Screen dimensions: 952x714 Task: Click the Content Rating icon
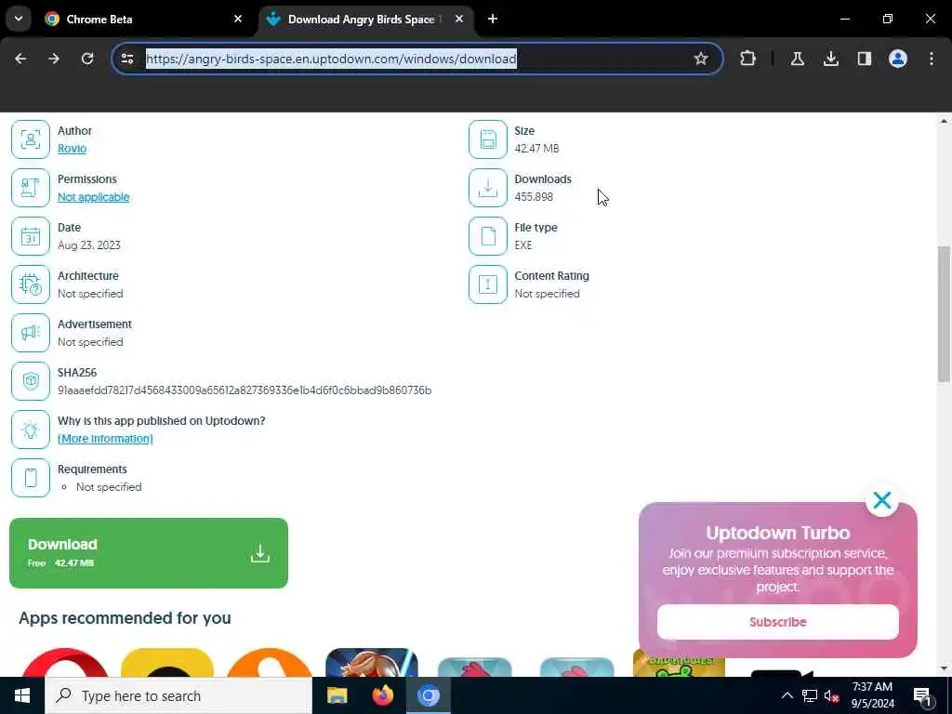click(487, 284)
